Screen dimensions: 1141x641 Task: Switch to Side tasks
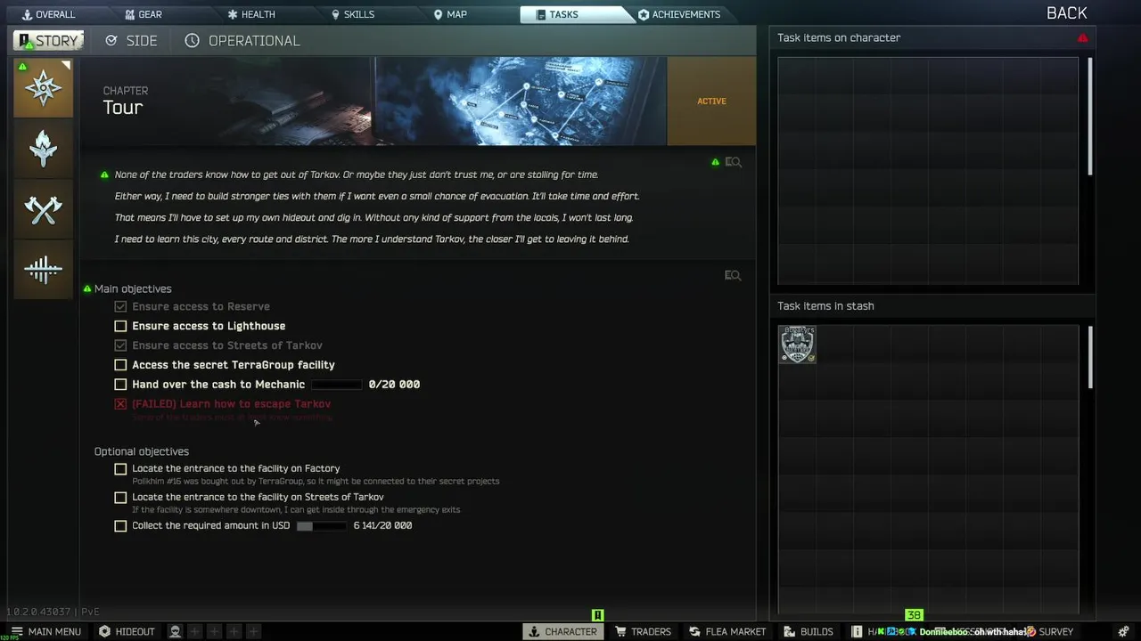click(131, 41)
